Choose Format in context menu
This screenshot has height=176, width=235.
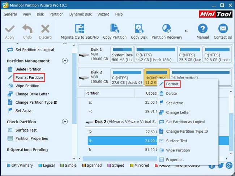tap(172, 84)
